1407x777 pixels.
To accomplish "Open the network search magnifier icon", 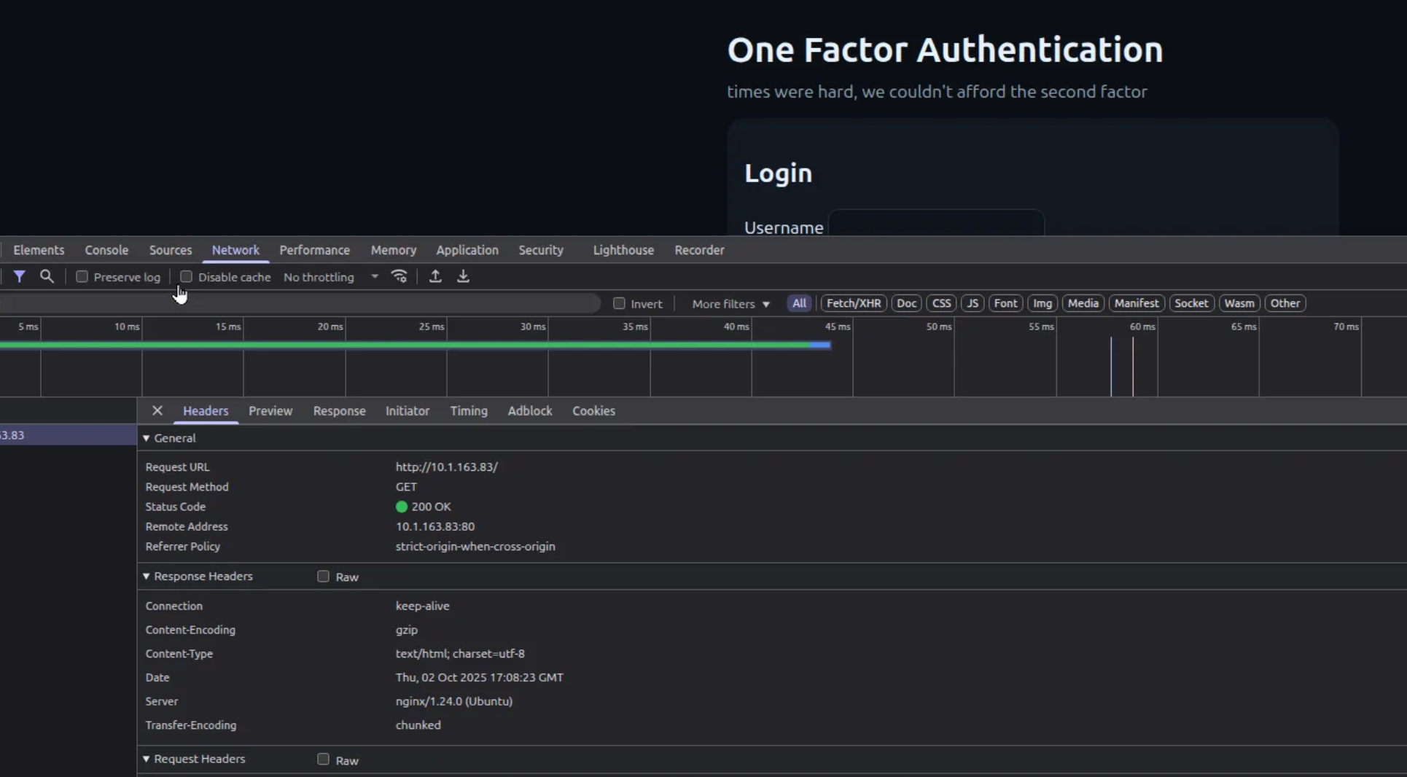I will pos(47,277).
